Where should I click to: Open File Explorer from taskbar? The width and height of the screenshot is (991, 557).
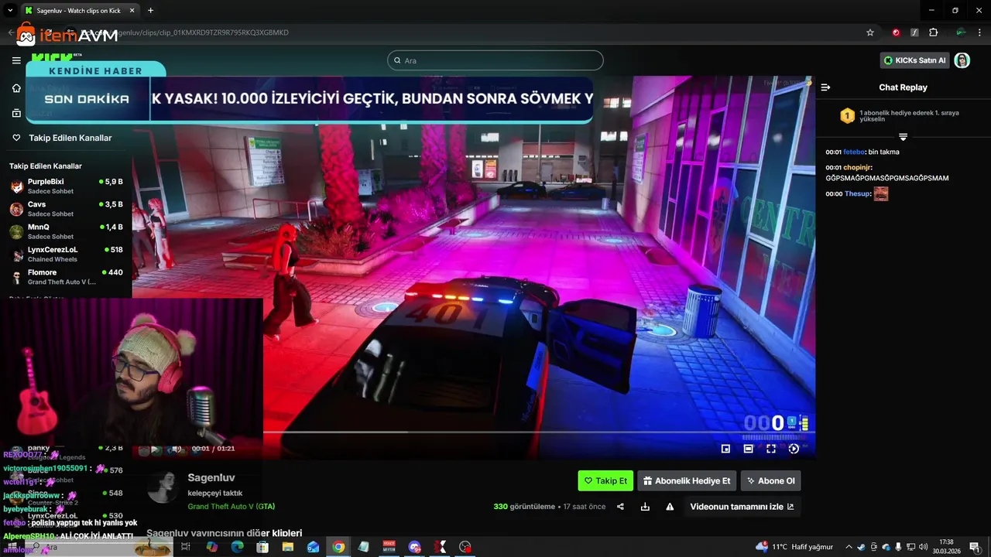[288, 547]
